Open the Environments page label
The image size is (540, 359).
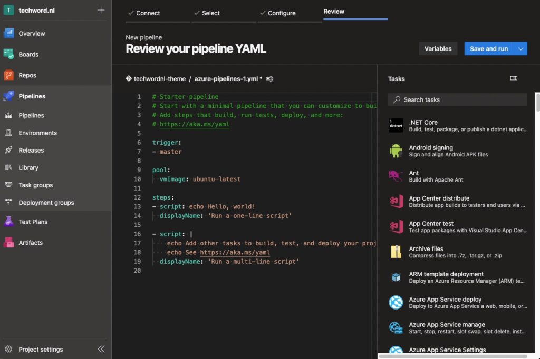point(38,133)
